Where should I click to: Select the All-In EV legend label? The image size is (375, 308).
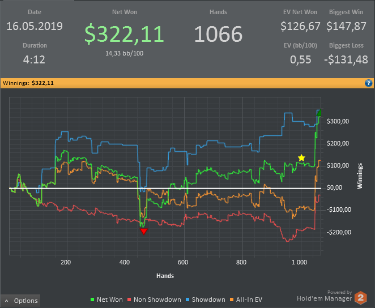(x=249, y=300)
